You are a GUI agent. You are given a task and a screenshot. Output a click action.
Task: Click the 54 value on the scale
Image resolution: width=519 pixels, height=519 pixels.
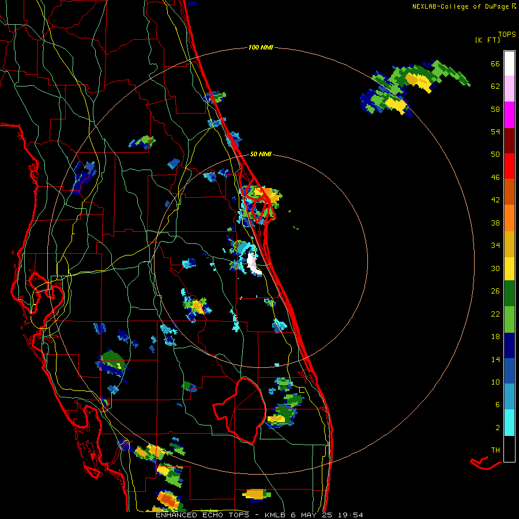[495, 131]
